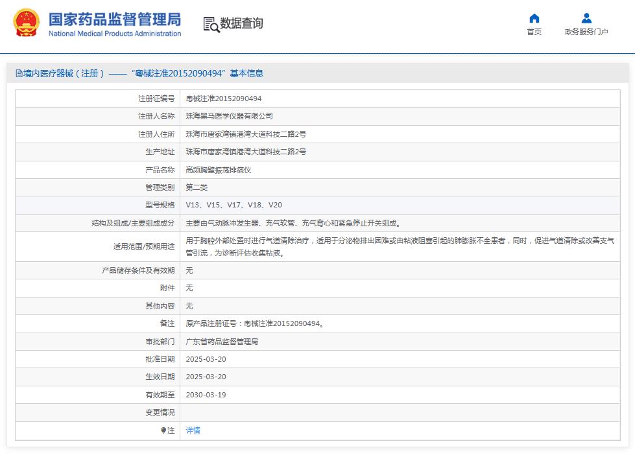Open the 详情 link at the bottom
635x457 pixels.
[x=192, y=430]
